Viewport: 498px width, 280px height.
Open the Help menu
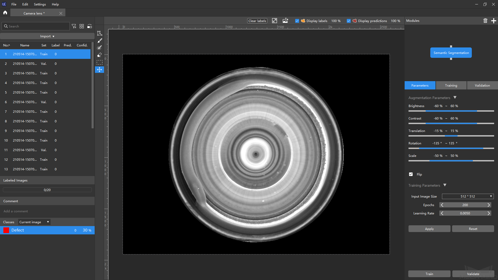[x=55, y=4]
